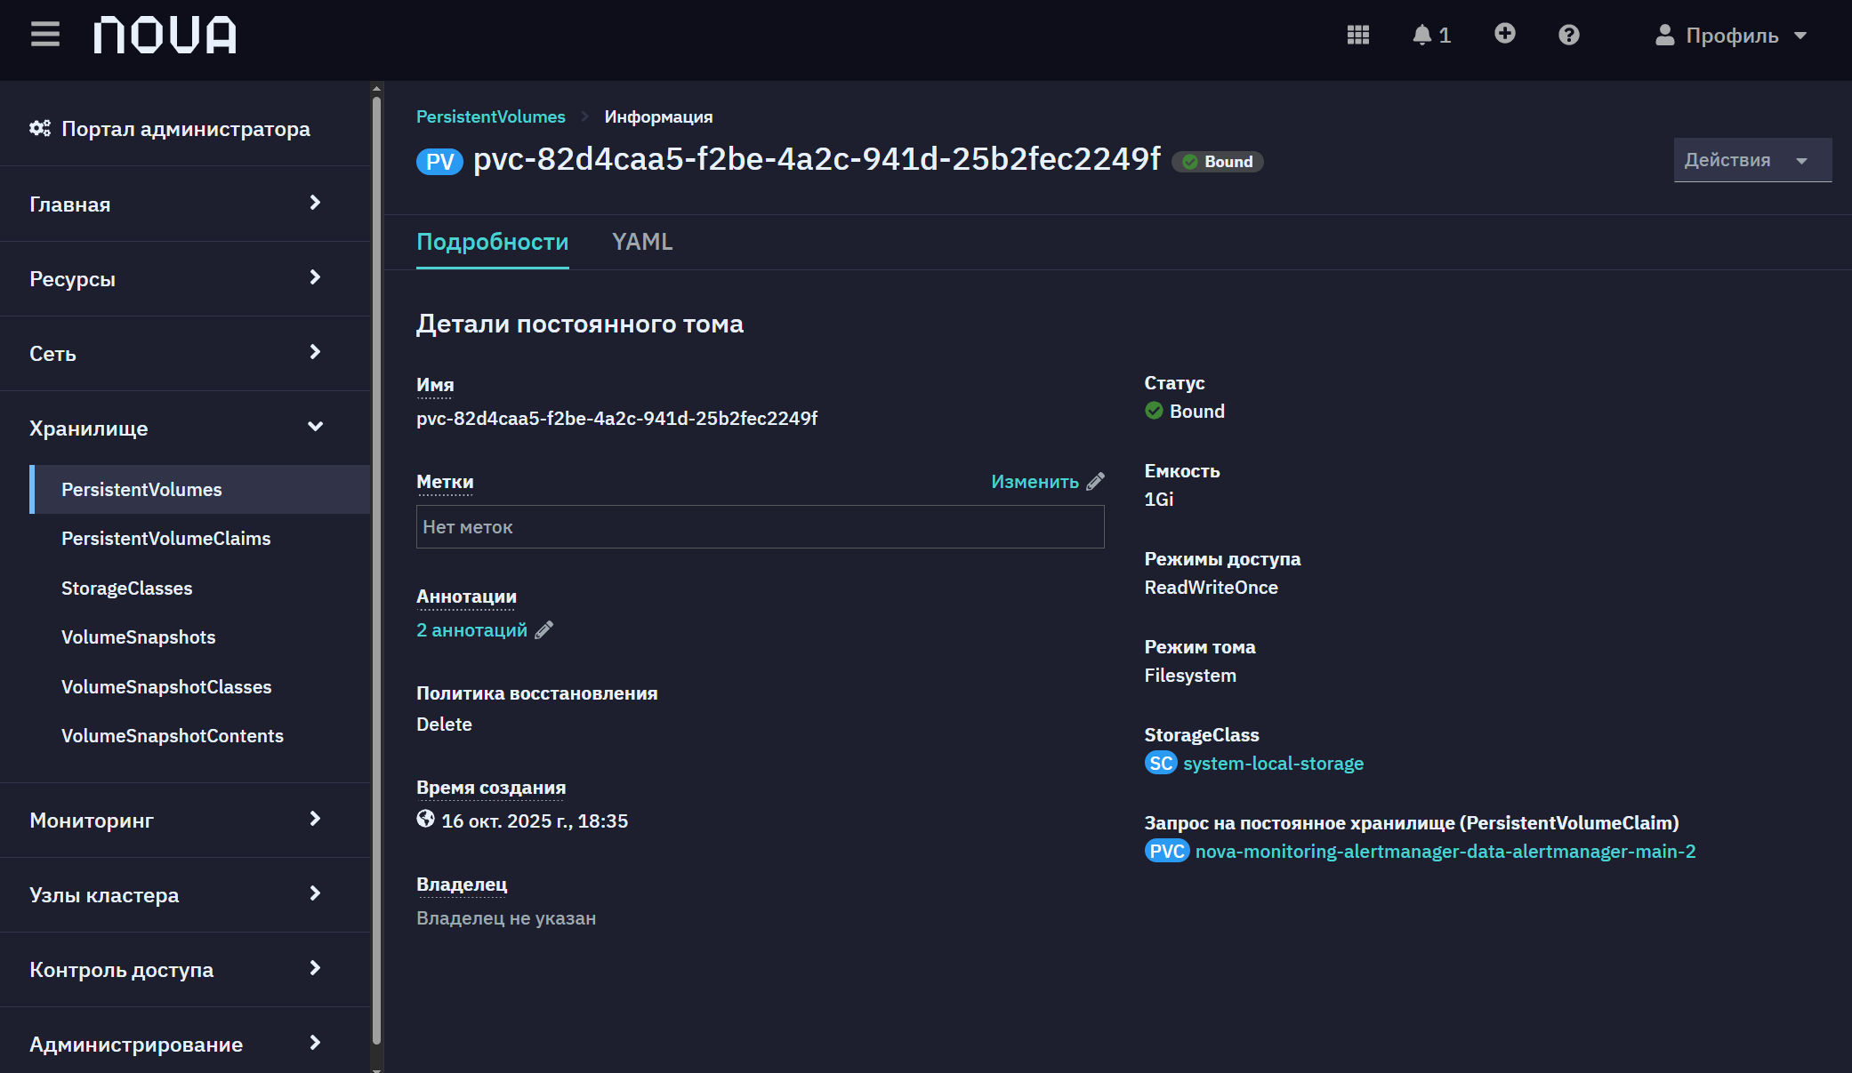Expand the Мониторинг sidebar section
Viewport: 1852px width, 1073px height.
coord(185,820)
